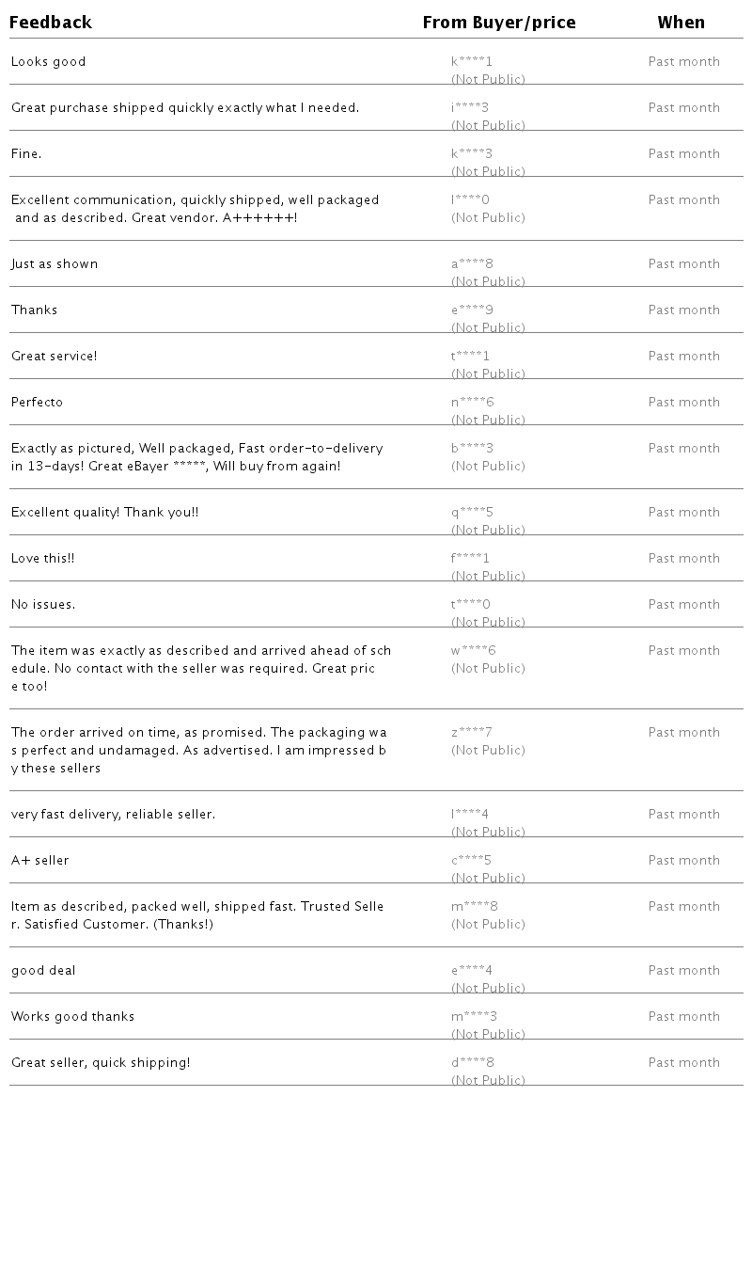
Task: Click buyer a****8 username
Action: click(472, 264)
